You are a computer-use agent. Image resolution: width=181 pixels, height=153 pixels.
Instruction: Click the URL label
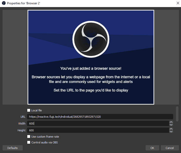(23, 117)
